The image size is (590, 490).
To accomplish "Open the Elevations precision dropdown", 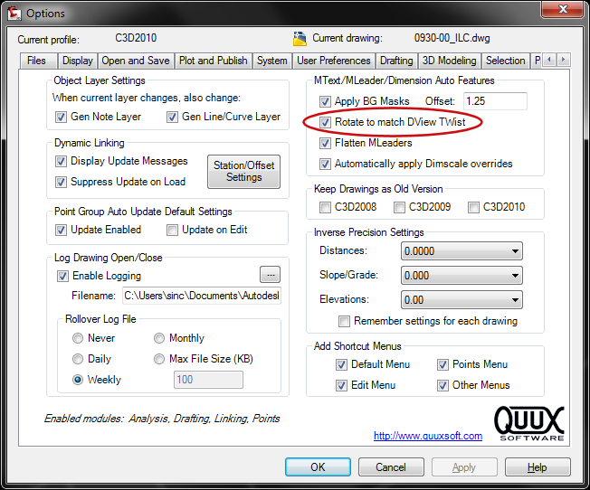I will [462, 300].
